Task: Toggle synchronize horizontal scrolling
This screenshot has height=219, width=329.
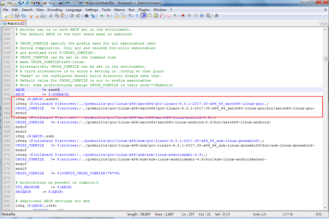Action: [x=122, y=16]
